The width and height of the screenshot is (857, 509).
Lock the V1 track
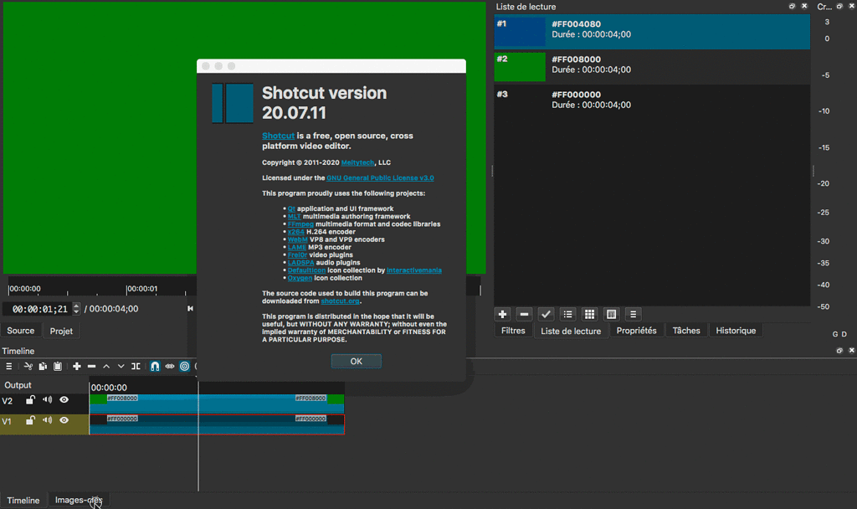[29, 419]
